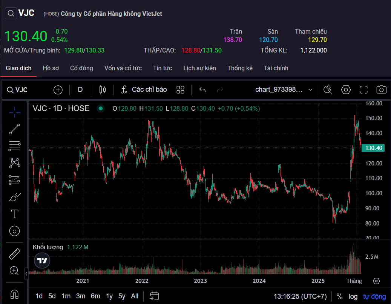Set chart range to 3m
The height and width of the screenshot is (304, 391).
click(x=81, y=296)
